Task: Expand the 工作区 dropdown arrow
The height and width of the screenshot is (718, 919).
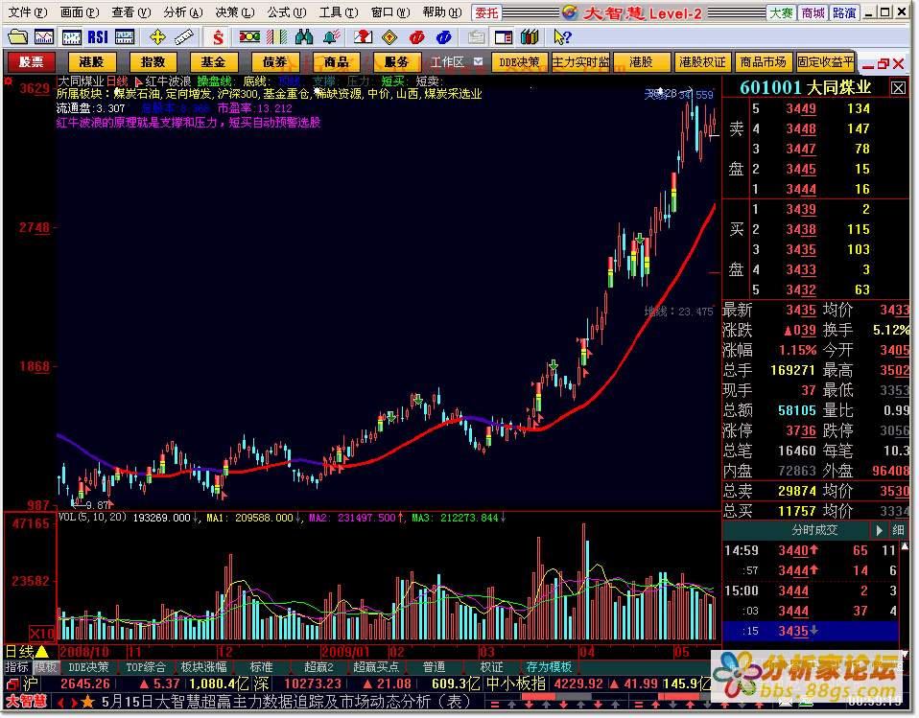Action: click(x=479, y=61)
